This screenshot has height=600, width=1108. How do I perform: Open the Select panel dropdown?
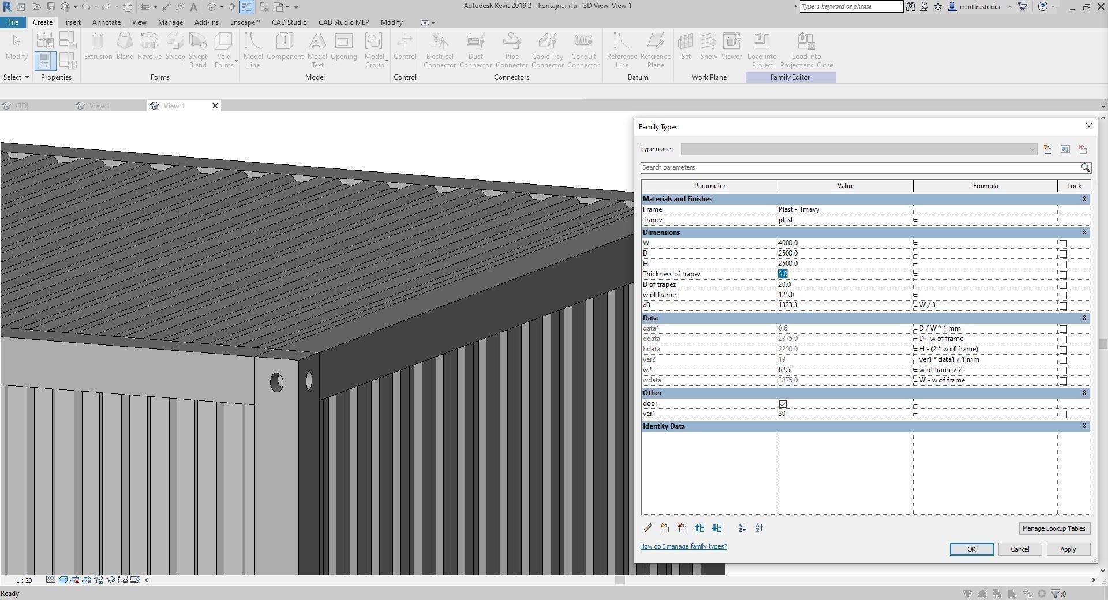point(16,77)
